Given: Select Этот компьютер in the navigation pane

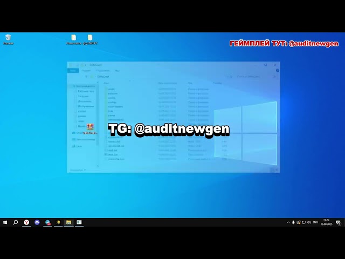Looking at the screenshot, I should 84,139.
